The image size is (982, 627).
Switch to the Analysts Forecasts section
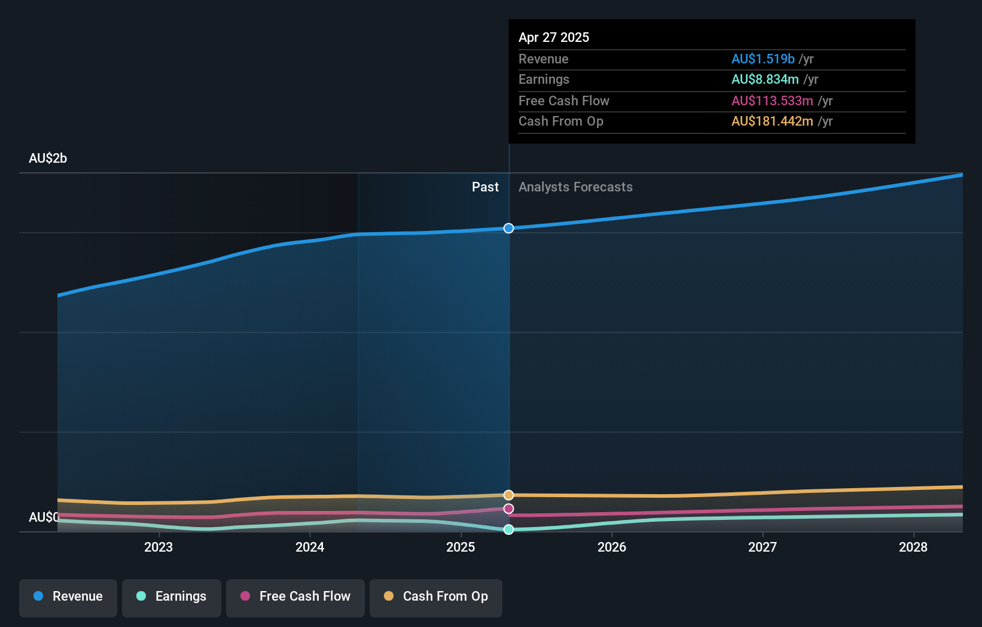point(575,187)
